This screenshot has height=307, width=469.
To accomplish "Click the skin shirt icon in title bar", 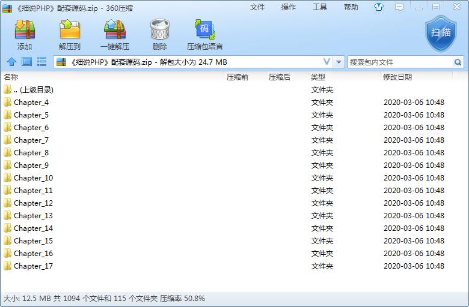I will click(x=379, y=7).
